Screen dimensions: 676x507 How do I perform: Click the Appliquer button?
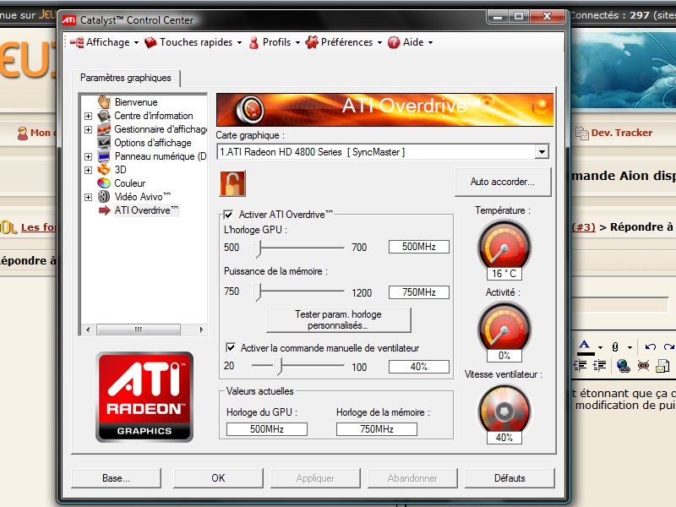315,478
